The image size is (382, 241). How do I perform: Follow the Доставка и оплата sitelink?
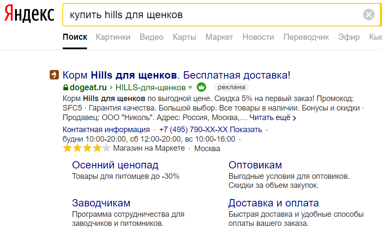[273, 203]
